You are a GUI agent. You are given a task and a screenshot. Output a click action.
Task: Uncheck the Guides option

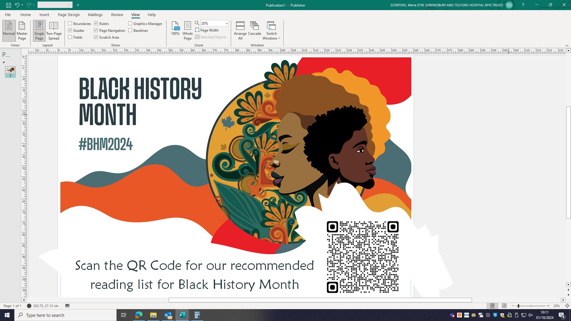(x=70, y=30)
